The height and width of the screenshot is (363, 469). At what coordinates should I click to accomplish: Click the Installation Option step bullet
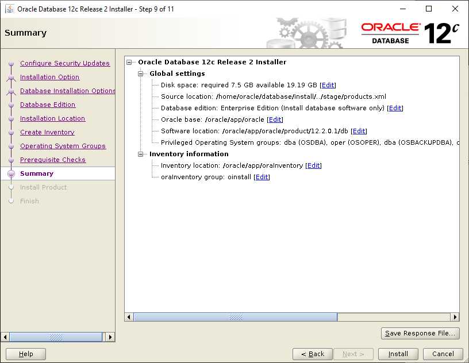11,78
